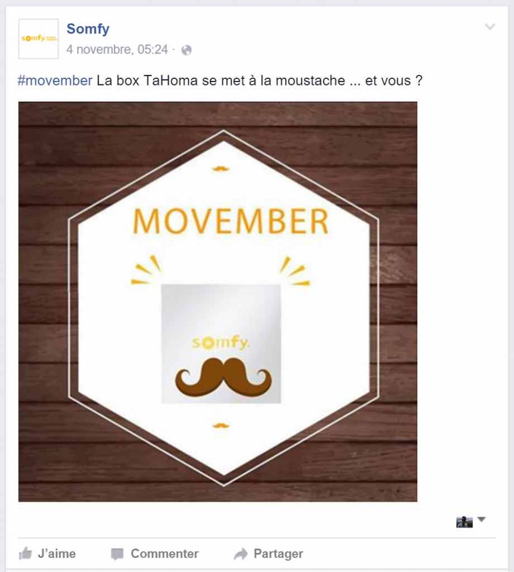Image resolution: width=514 pixels, height=572 pixels.
Task: Expand the post options chevron
Action: pyautogui.click(x=490, y=27)
